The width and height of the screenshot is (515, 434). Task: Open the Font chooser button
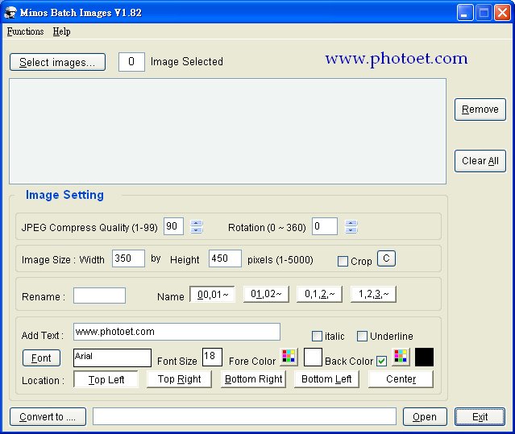pos(41,358)
